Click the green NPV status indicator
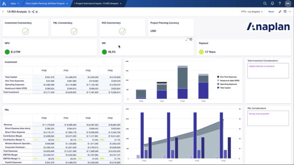This screenshot has width=294, height=165. tap(7, 52)
